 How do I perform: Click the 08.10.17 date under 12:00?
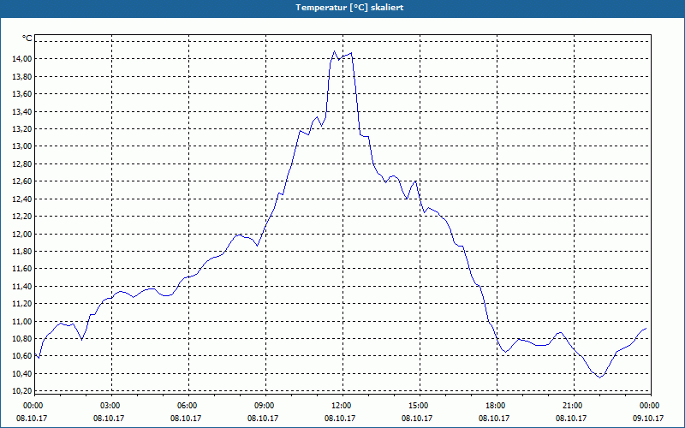point(339,418)
